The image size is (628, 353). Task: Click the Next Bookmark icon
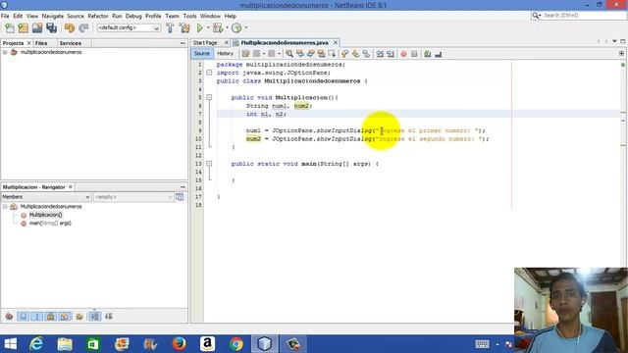click(355, 54)
